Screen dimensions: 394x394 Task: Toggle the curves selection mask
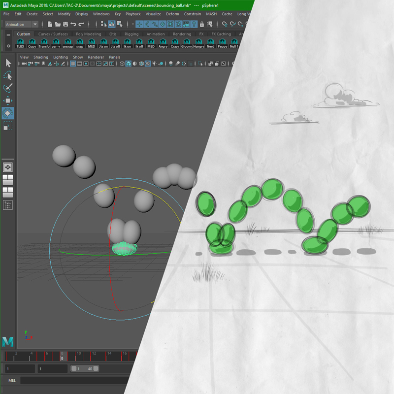(x=155, y=24)
